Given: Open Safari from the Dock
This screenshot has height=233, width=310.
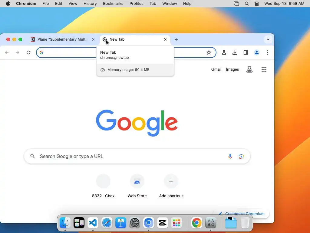Looking at the screenshot, I should click(107, 223).
